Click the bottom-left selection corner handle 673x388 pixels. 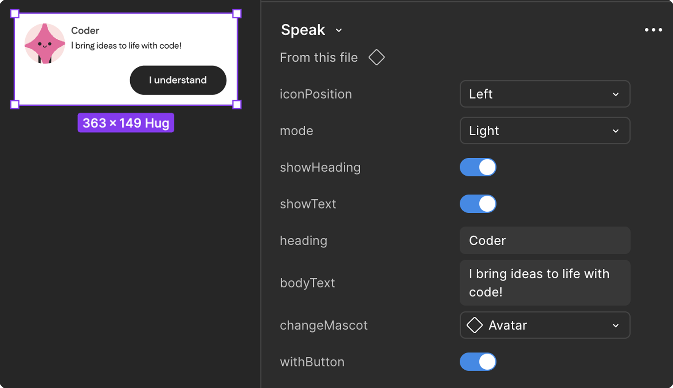pyautogui.click(x=15, y=105)
